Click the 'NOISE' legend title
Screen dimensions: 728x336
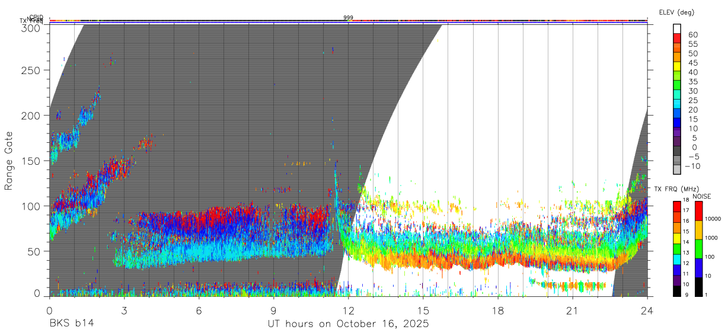click(x=702, y=196)
